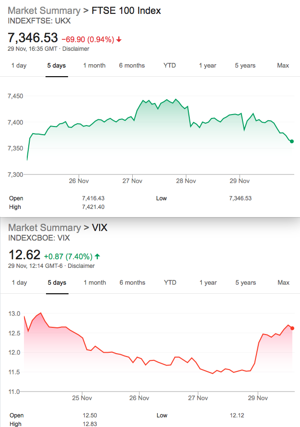Select the FTSE YTD tab
This screenshot has width=300, height=427.
170,66
